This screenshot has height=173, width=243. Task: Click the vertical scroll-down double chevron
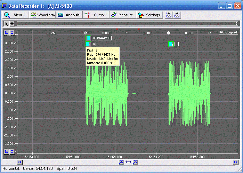12,151
